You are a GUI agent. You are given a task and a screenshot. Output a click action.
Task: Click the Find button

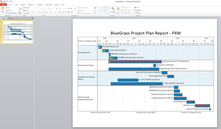136,8
